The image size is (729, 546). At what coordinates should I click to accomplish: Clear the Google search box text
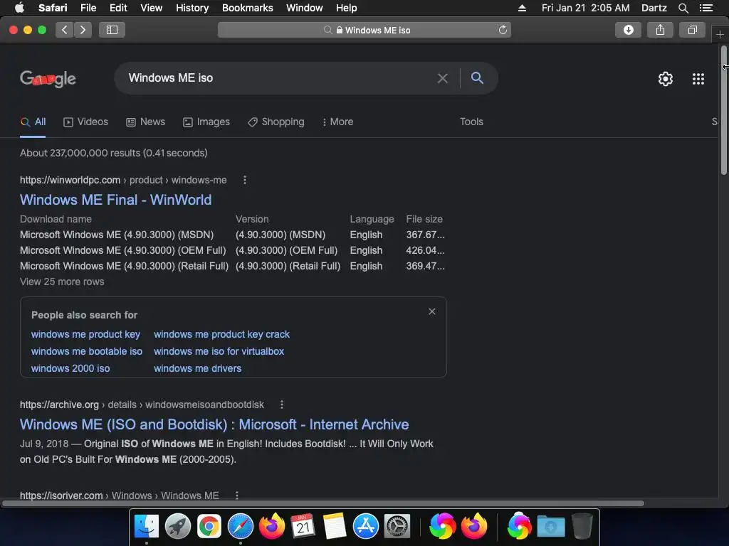point(443,78)
